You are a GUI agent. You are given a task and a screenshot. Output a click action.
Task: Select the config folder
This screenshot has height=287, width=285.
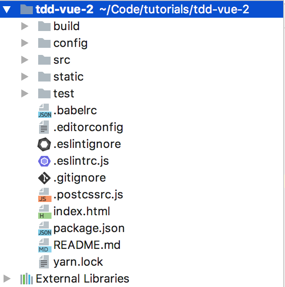click(x=70, y=43)
